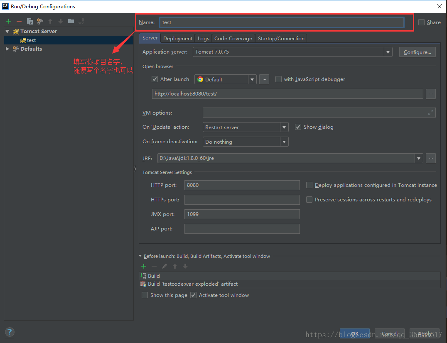This screenshot has width=447, height=343.
Task: Open the Application server dropdown
Action: click(388, 52)
